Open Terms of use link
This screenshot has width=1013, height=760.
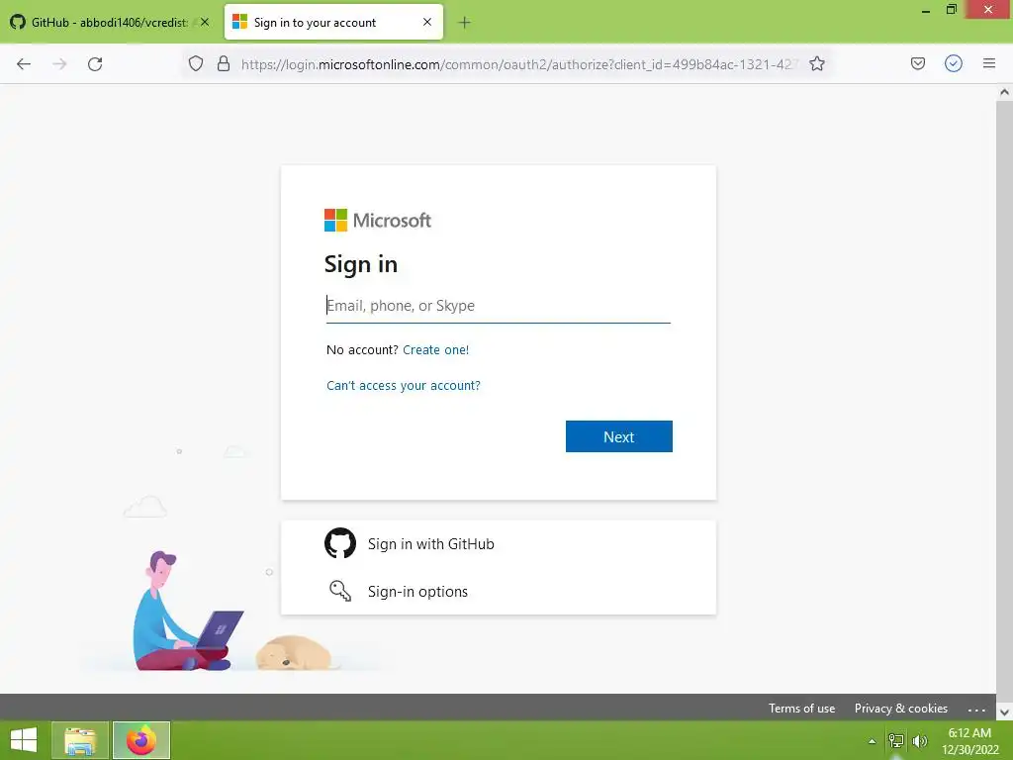801,709
